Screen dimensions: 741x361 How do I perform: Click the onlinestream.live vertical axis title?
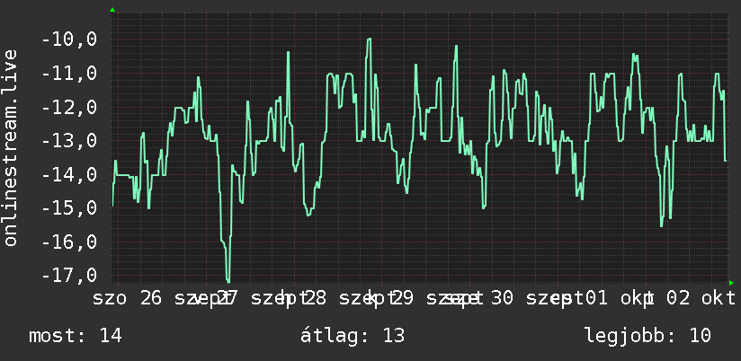(x=11, y=147)
